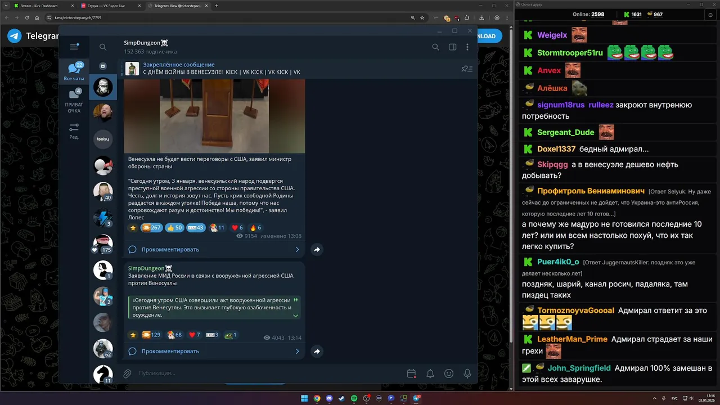Open comments for the MFA statement post

point(214,351)
